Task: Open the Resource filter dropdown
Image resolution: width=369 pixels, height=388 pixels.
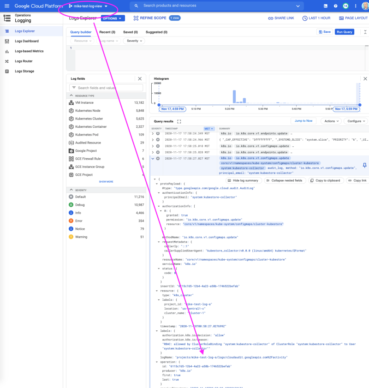Action: pyautogui.click(x=83, y=41)
